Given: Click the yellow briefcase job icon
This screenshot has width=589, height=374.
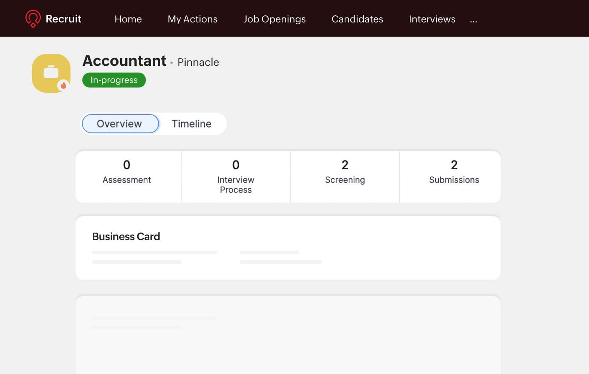Looking at the screenshot, I should 51,73.
